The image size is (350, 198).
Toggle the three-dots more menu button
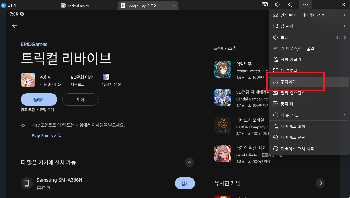click(305, 4)
